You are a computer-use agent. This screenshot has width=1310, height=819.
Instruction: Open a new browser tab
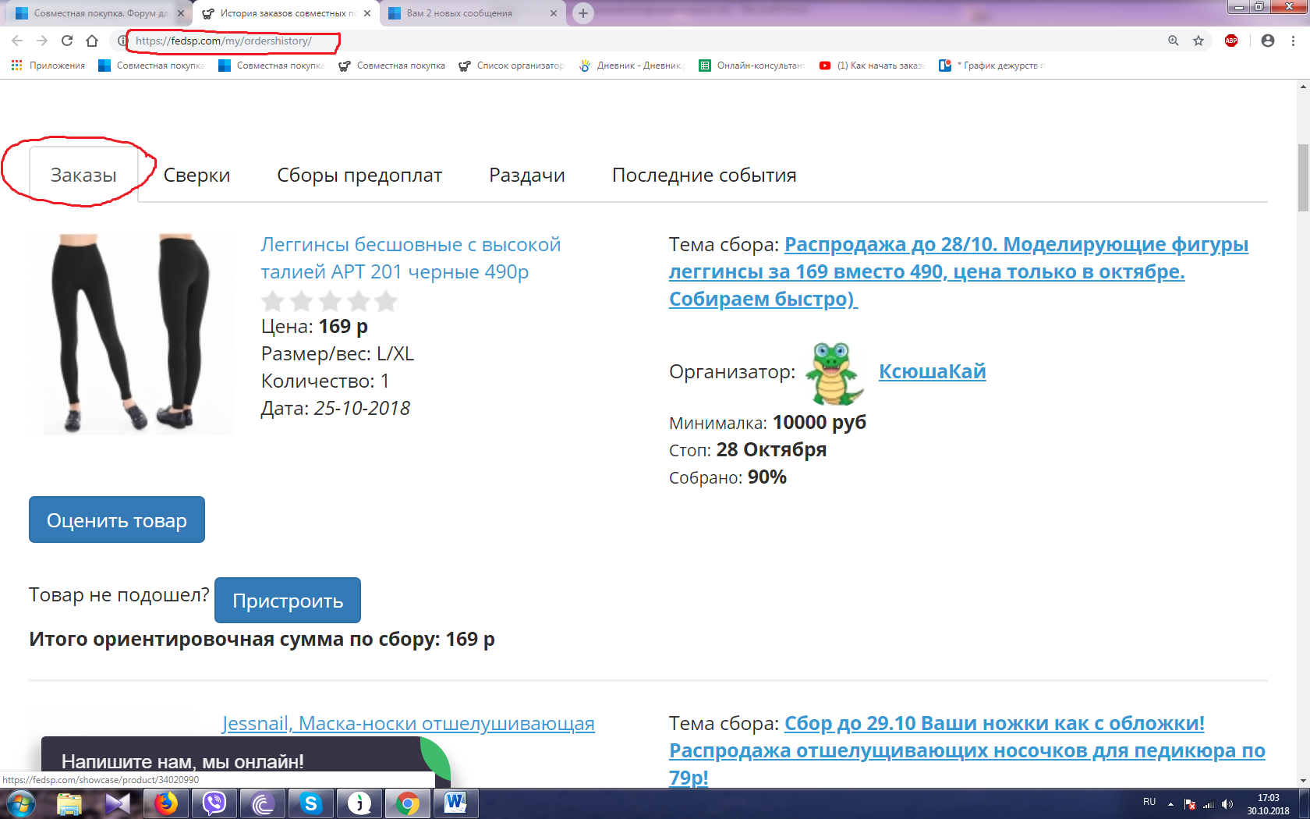[582, 13]
